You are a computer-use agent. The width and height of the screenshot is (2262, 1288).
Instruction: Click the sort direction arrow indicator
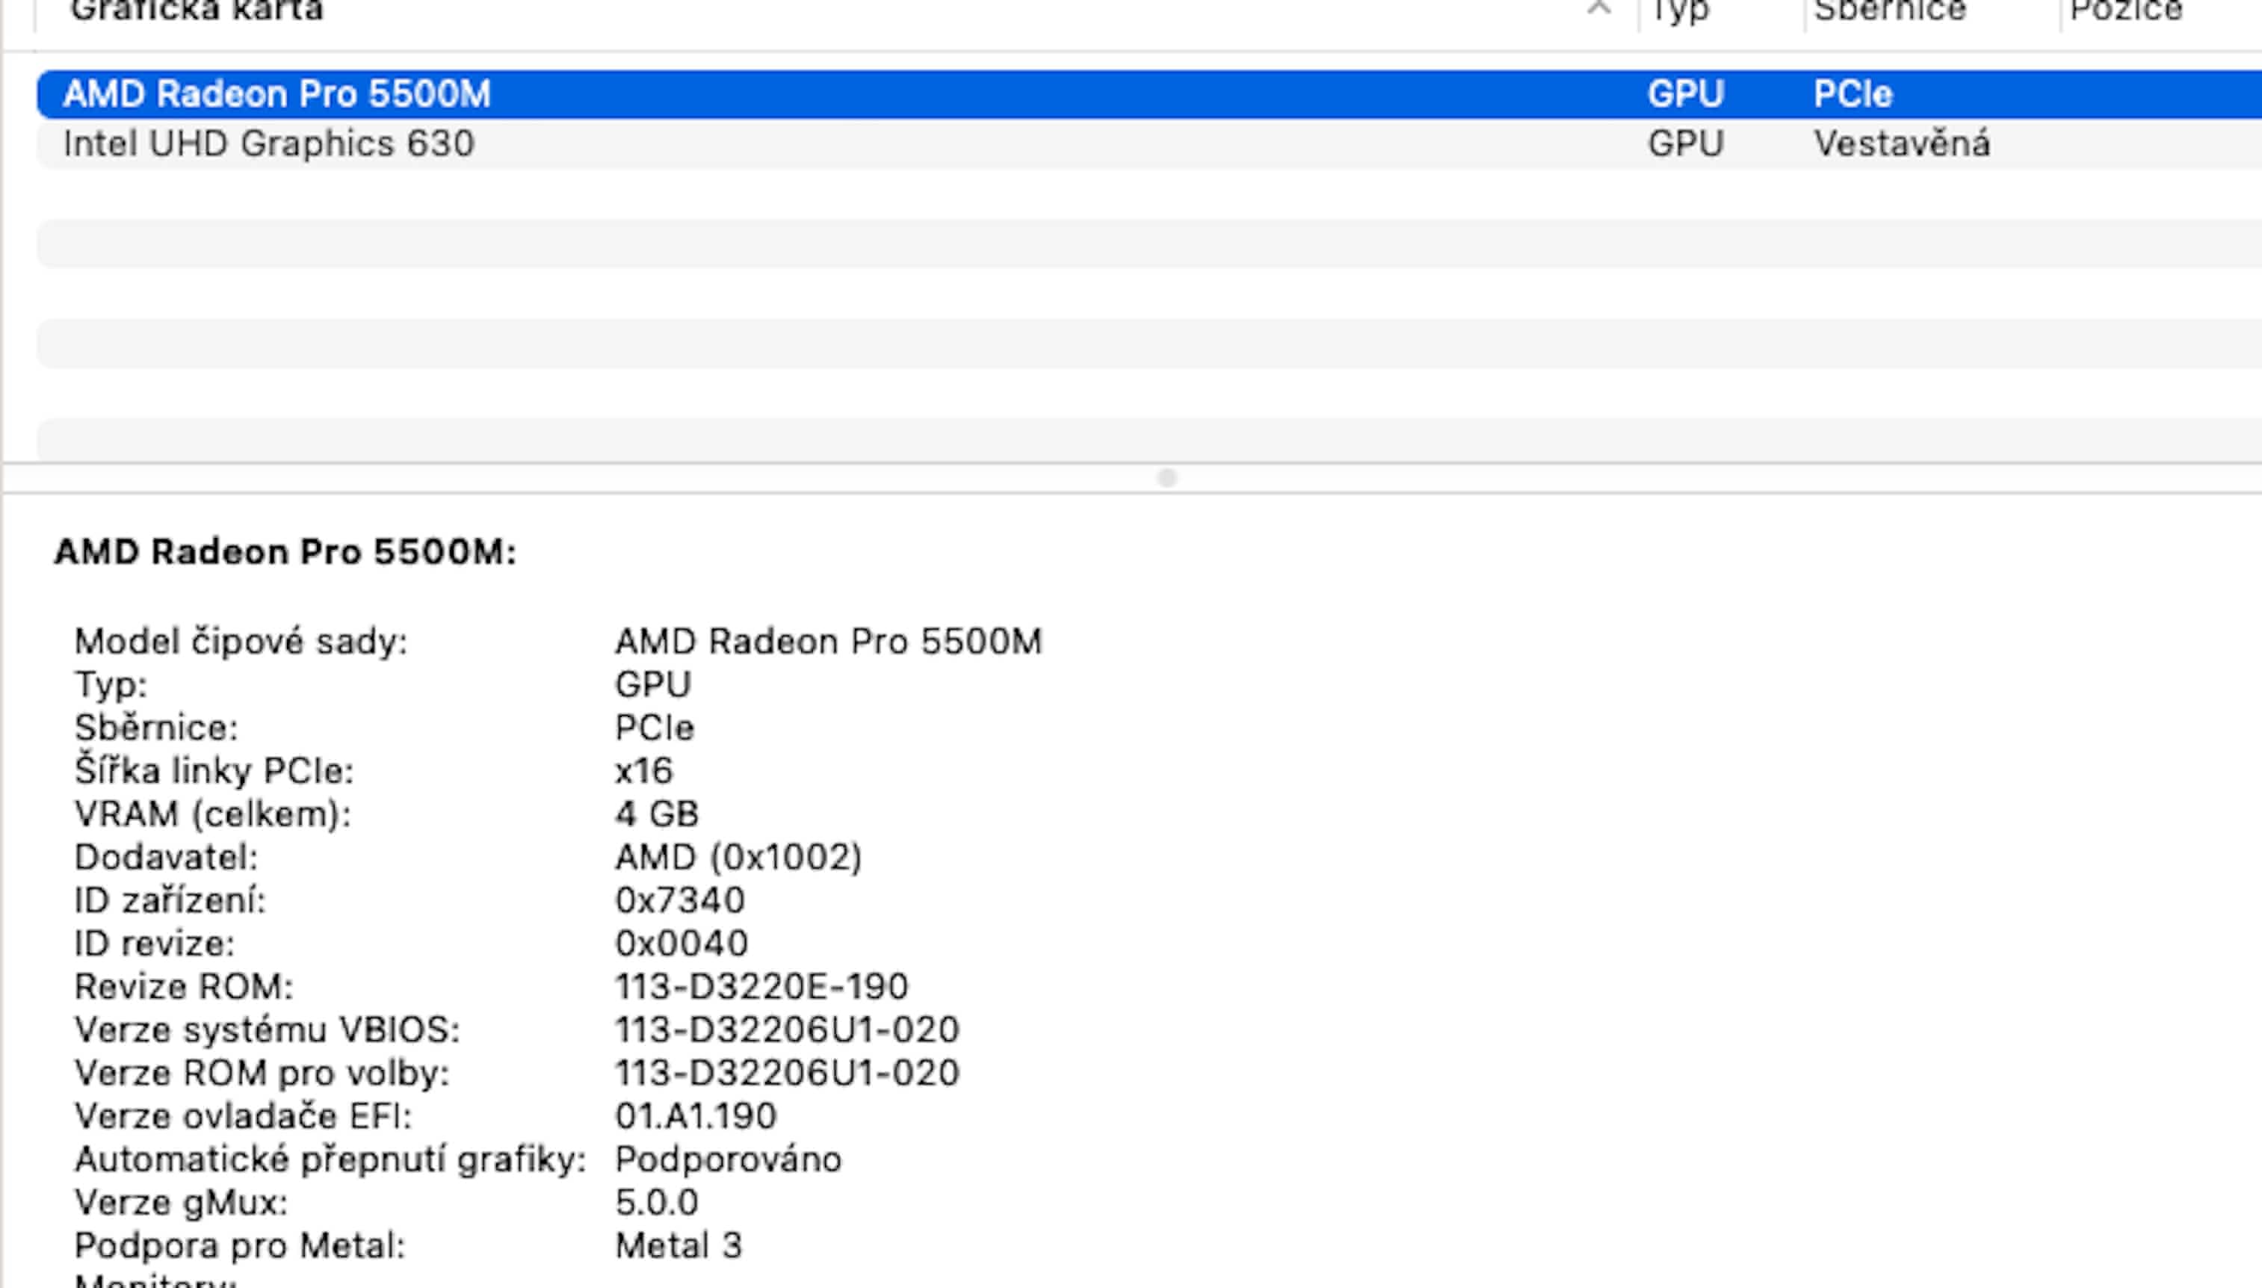[1598, 9]
